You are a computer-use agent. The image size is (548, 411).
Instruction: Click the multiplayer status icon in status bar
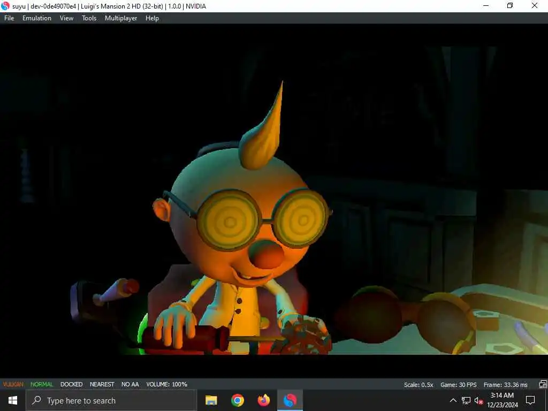[543, 384]
